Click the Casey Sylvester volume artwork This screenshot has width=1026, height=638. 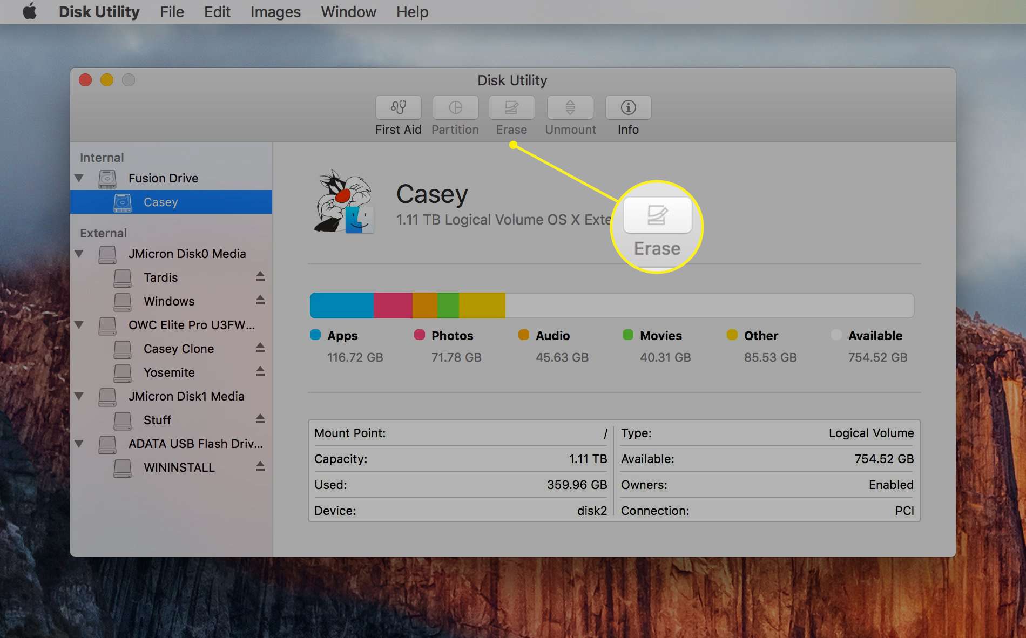coord(344,202)
